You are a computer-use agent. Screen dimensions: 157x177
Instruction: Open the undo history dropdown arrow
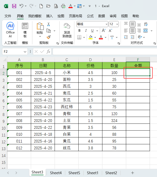tap(26, 6)
